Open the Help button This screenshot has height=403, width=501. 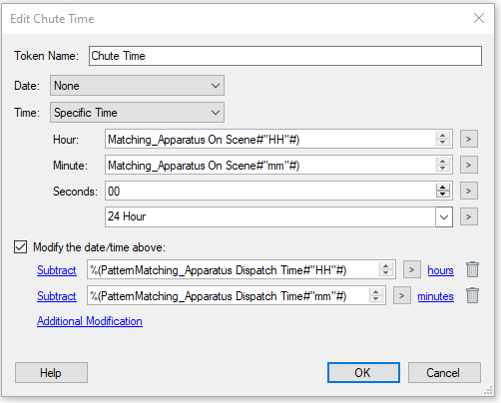tap(51, 372)
